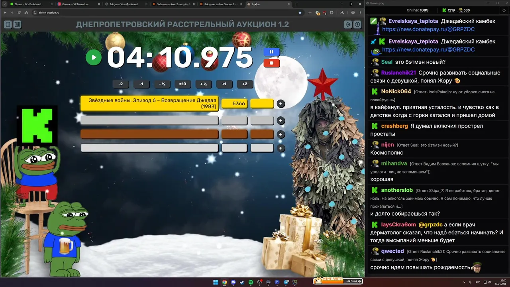Viewport: 510px width, 287px height.
Task: Subtract one minute with the -1 button
Action: point(141,84)
